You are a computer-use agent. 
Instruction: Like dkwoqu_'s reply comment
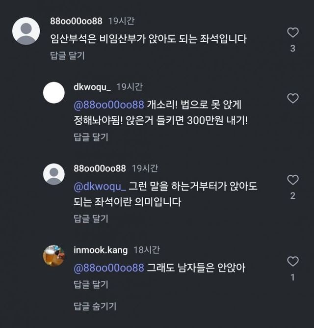(293, 98)
